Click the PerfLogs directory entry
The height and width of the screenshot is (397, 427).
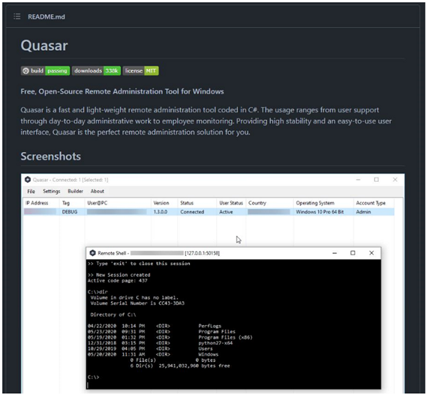(x=210, y=326)
